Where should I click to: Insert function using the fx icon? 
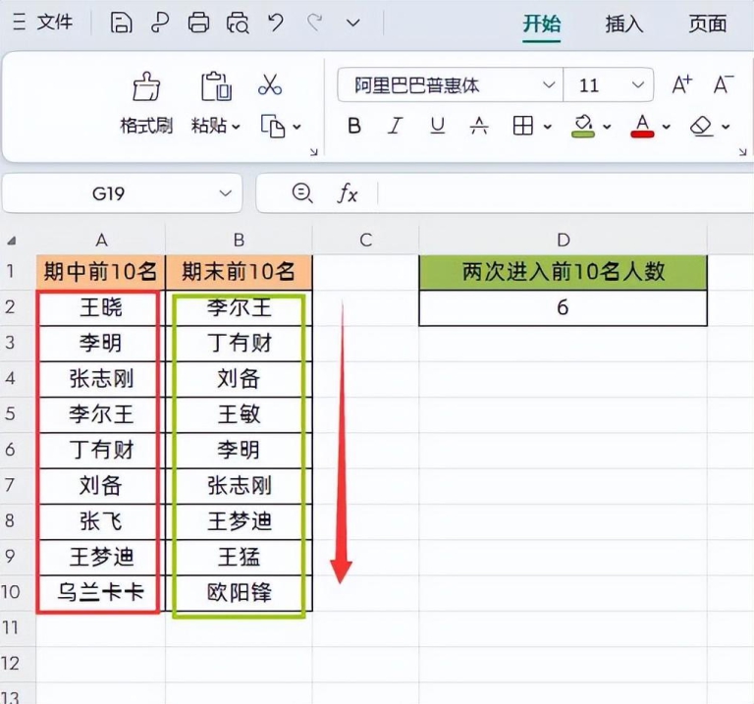pyautogui.click(x=348, y=193)
